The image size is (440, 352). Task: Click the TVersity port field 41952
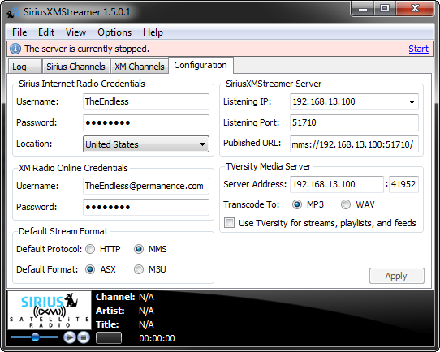[x=403, y=184]
